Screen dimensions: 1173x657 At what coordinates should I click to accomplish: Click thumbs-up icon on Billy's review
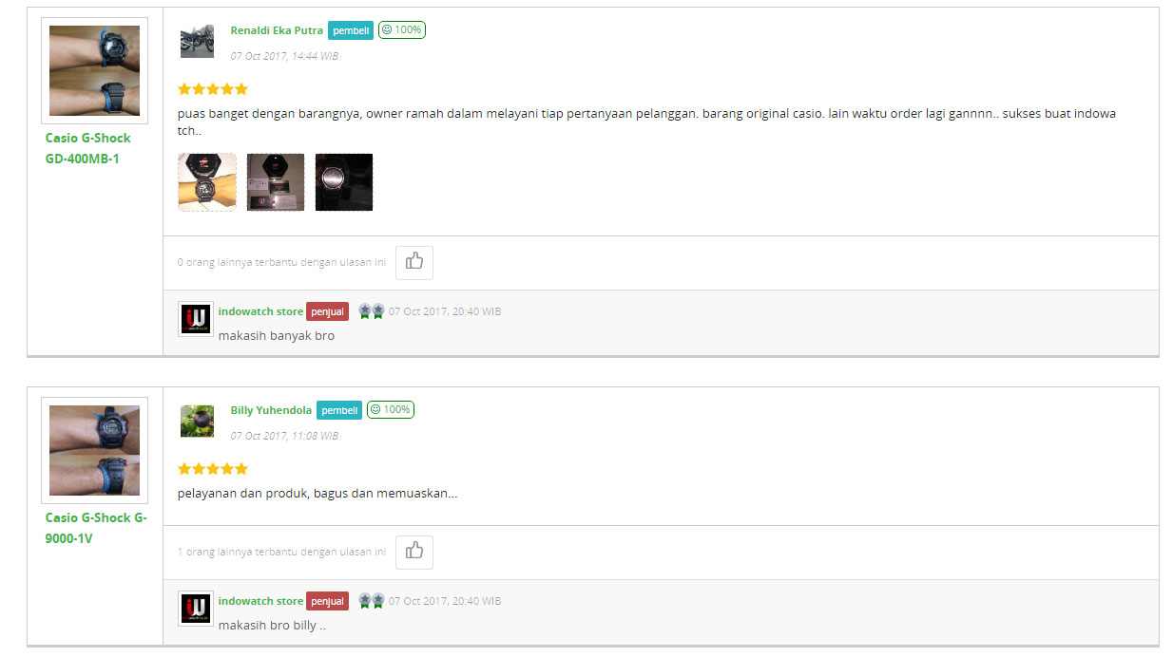click(x=413, y=552)
